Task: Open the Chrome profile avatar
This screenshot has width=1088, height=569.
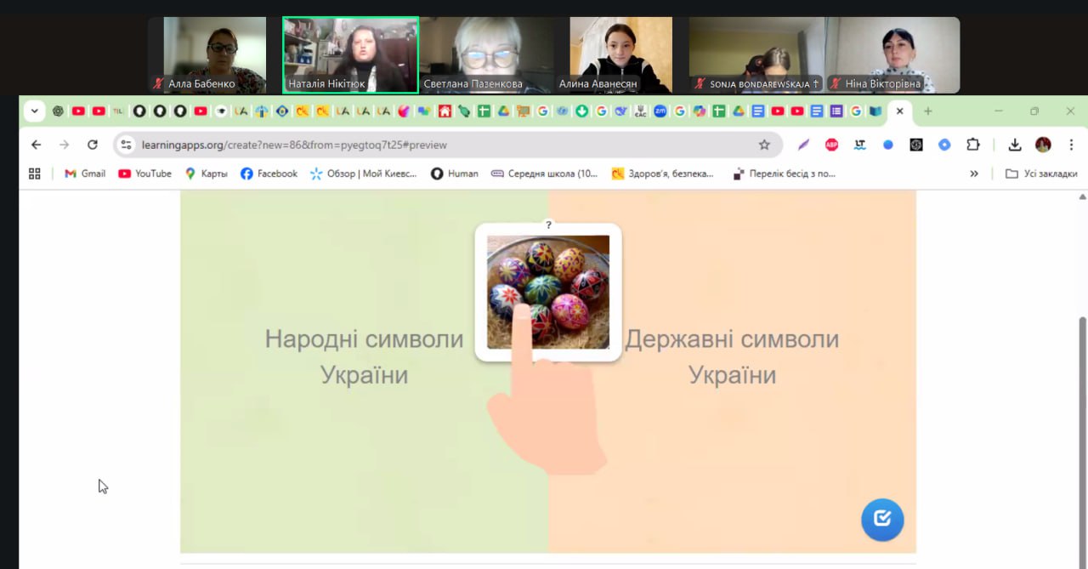Action: 1043,145
